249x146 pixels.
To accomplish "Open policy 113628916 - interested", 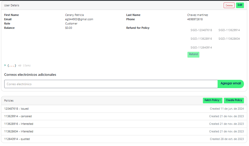I will tap(19, 124).
